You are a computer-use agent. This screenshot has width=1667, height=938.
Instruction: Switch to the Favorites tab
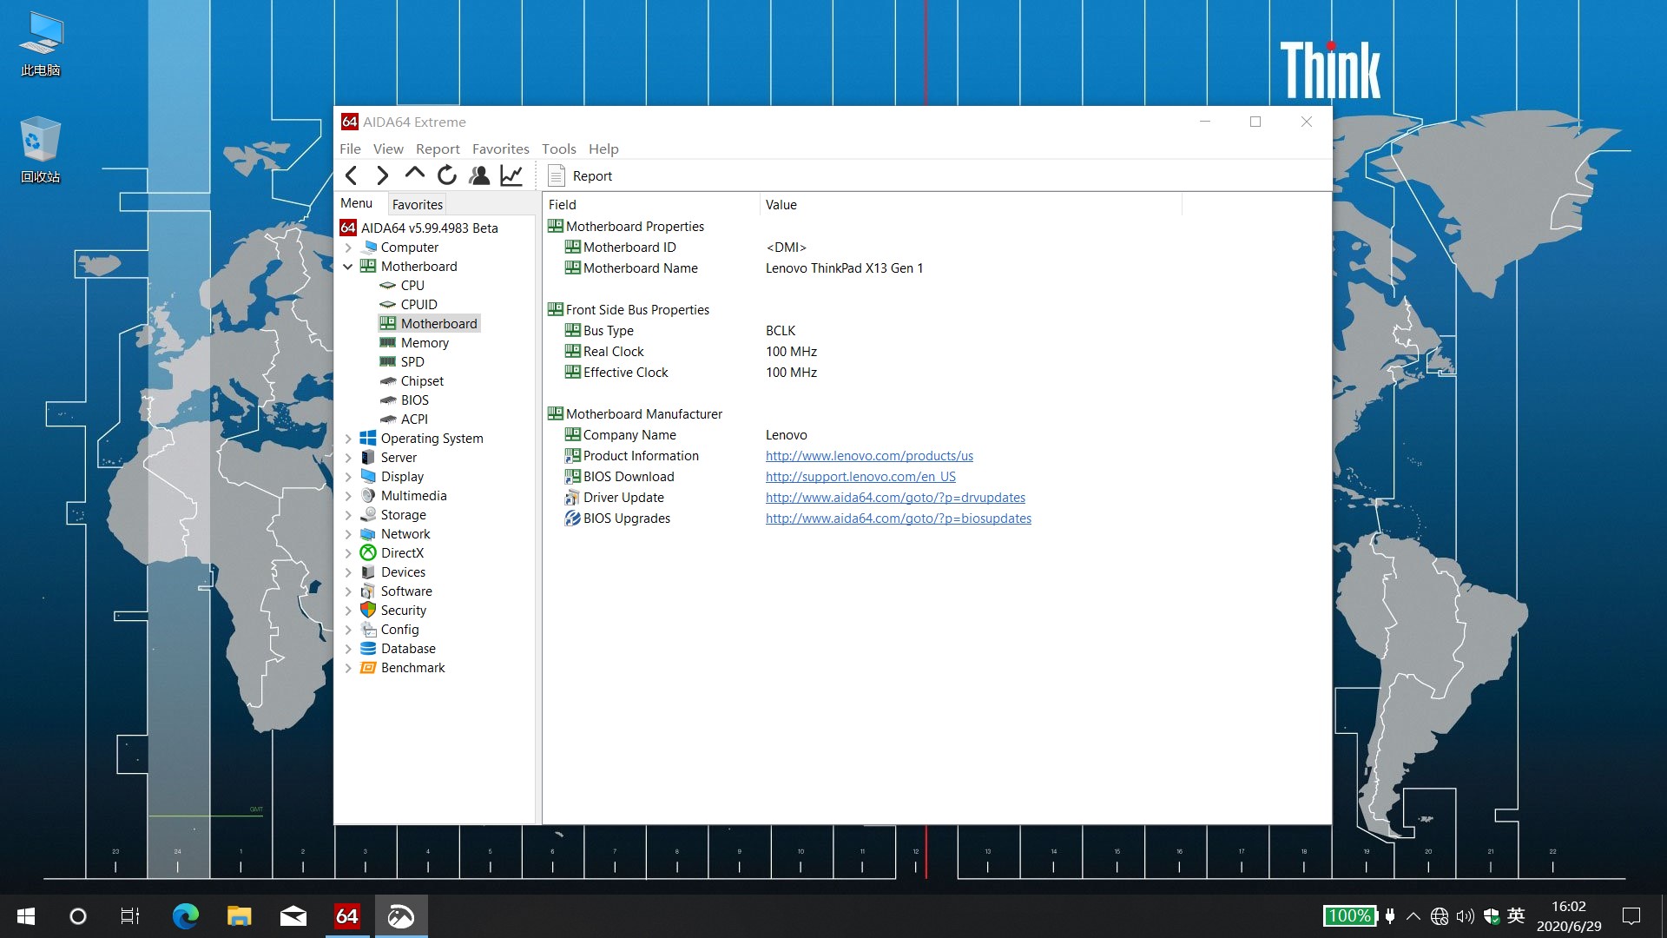[417, 204]
